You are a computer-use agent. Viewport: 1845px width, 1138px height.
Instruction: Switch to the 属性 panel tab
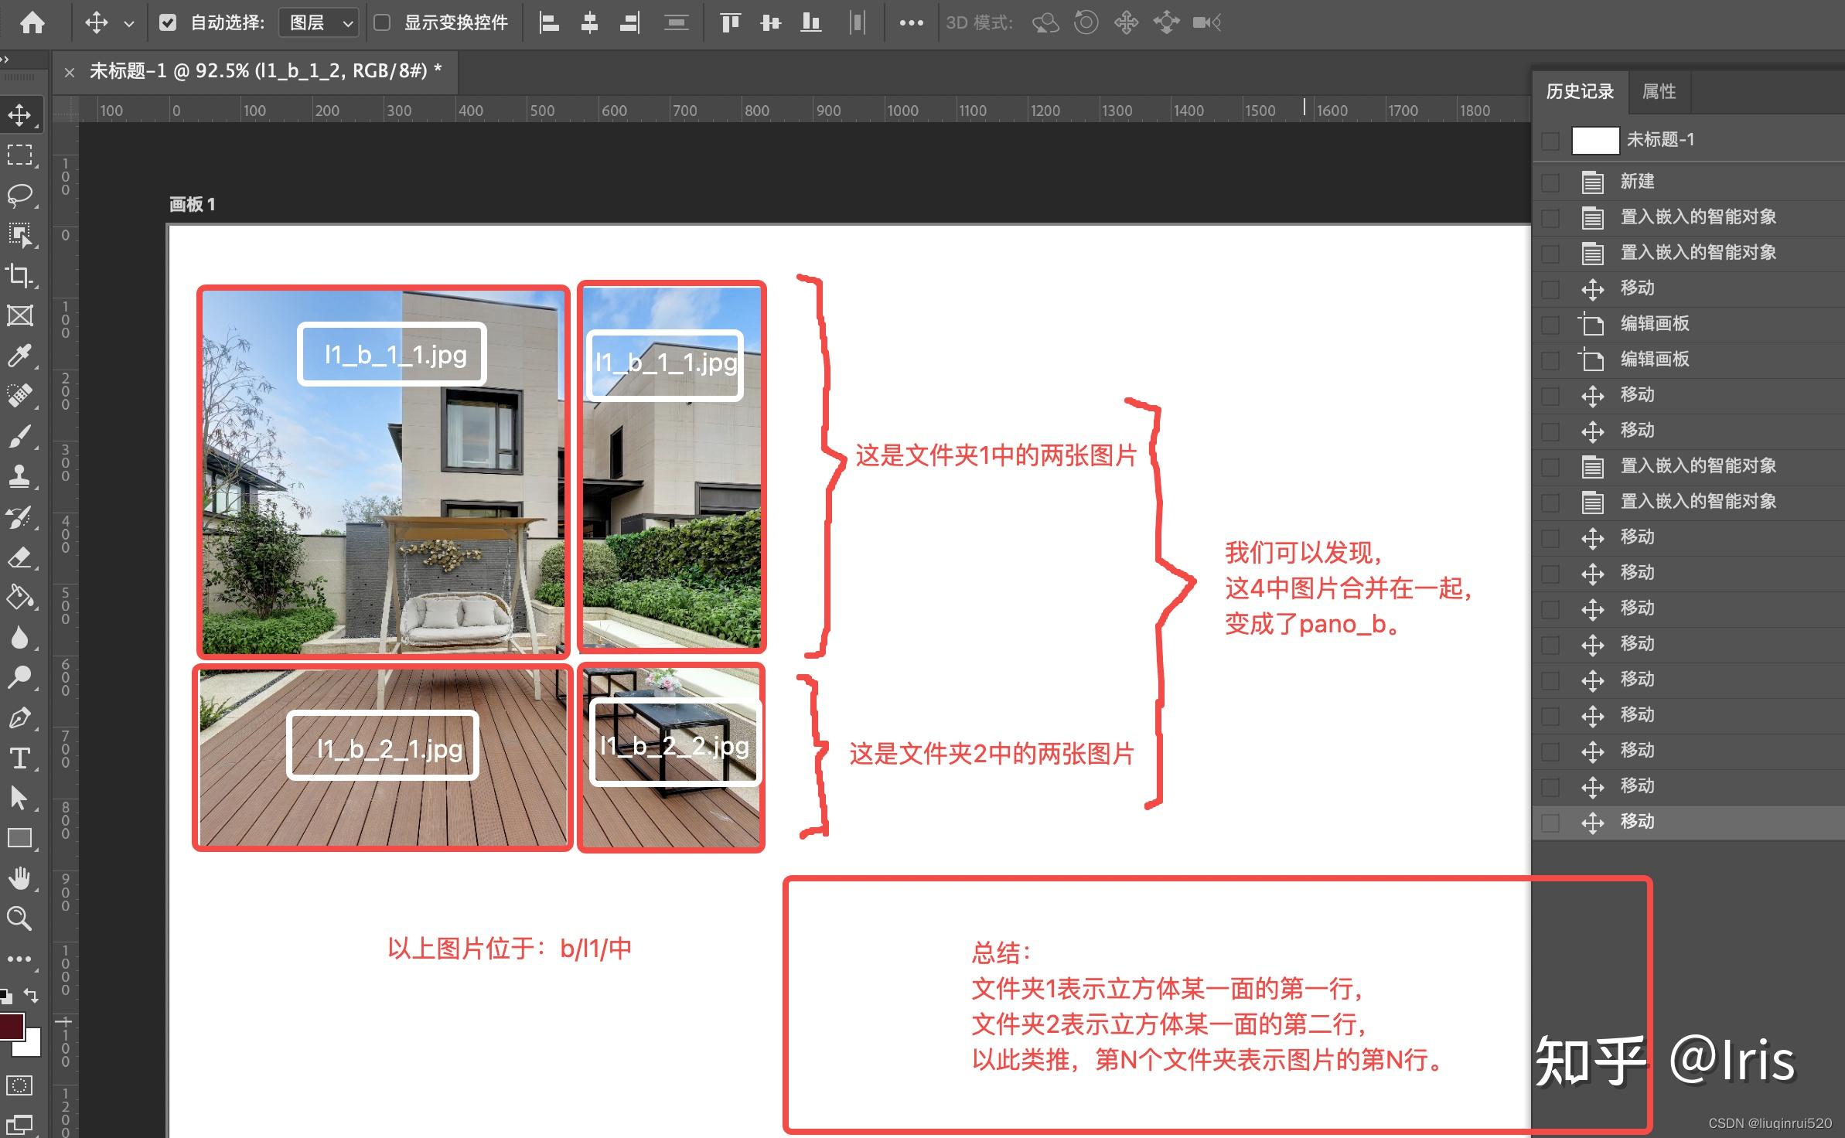1659,91
